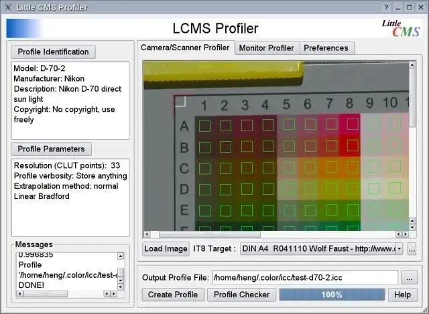429x314 pixels.
Task: Click the A1 patch in target image
Action: click(x=204, y=127)
